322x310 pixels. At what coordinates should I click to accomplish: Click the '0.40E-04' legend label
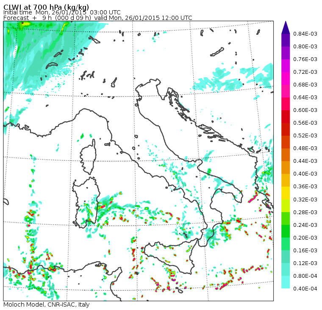305,289
